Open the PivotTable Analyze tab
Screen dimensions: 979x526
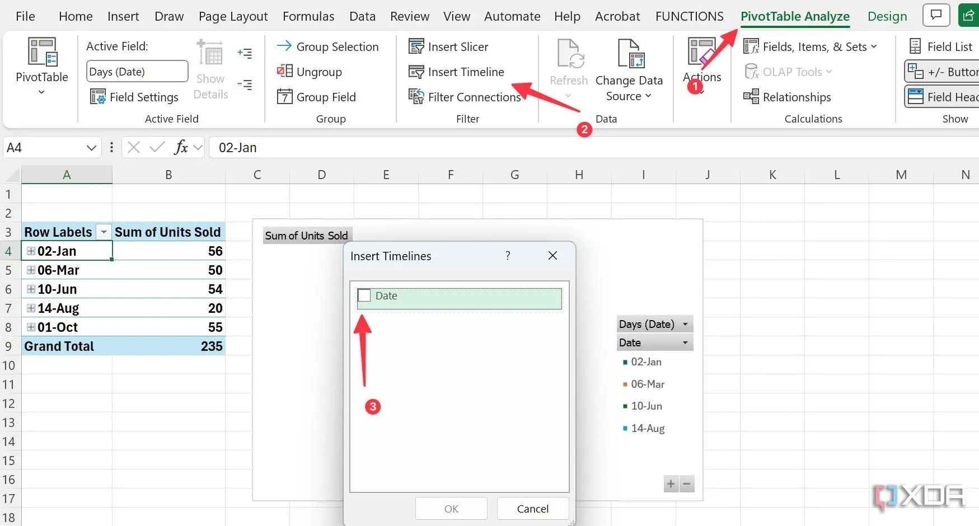click(x=795, y=16)
